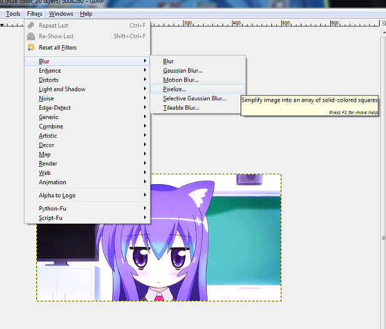Expand the Decor submenu arrow
The width and height of the screenshot is (386, 329).
point(145,144)
